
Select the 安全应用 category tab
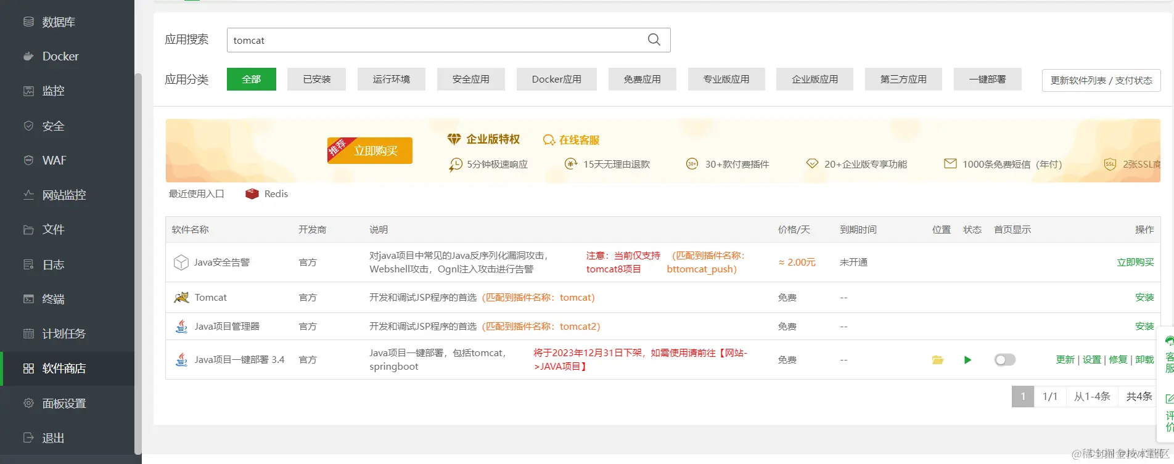pyautogui.click(x=471, y=79)
